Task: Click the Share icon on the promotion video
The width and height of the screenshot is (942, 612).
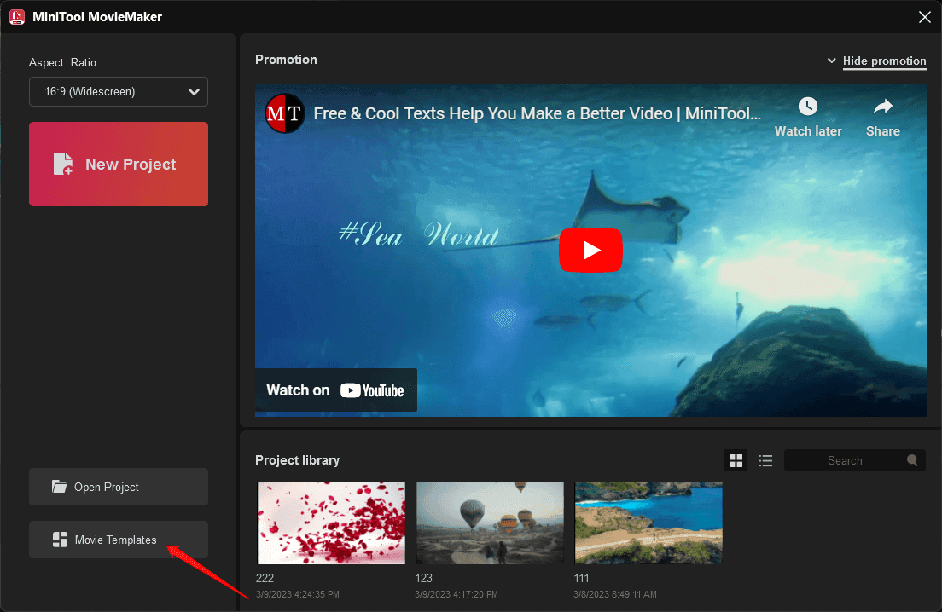Action: [x=882, y=106]
